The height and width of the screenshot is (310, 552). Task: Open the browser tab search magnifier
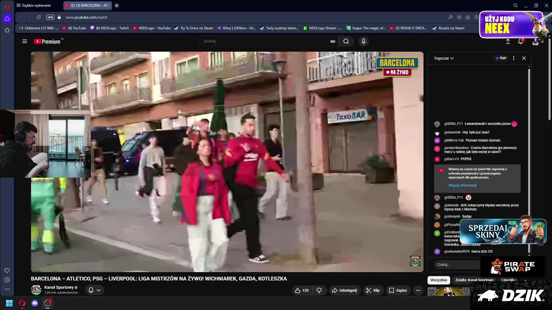click(x=515, y=5)
